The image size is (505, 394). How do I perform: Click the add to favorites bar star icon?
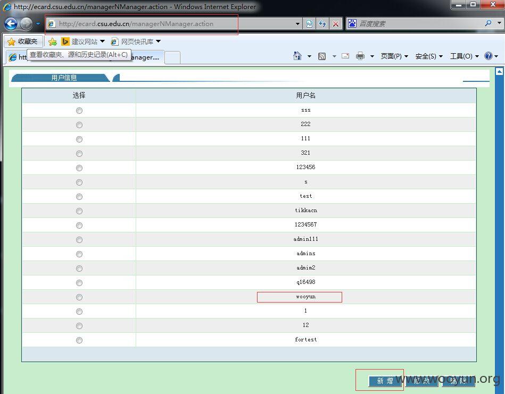tap(53, 41)
